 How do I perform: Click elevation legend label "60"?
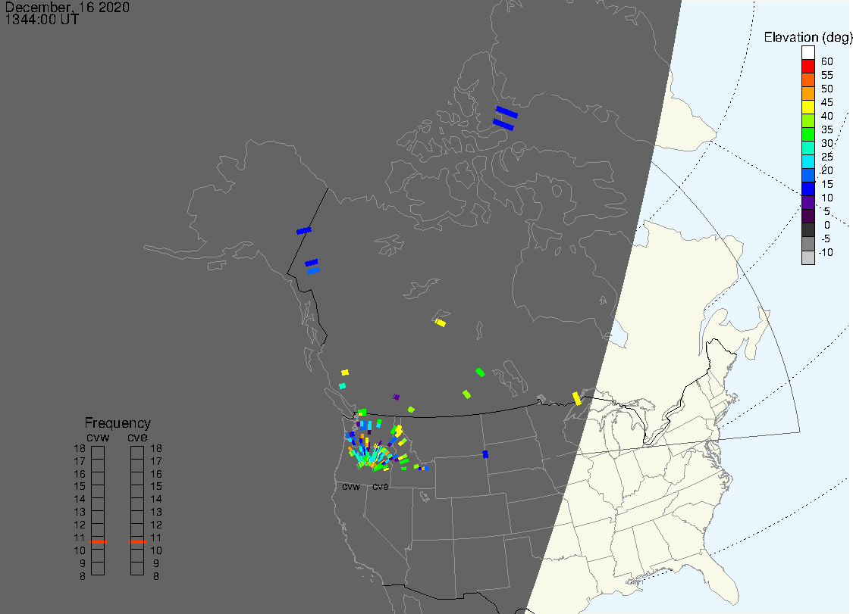(827, 61)
